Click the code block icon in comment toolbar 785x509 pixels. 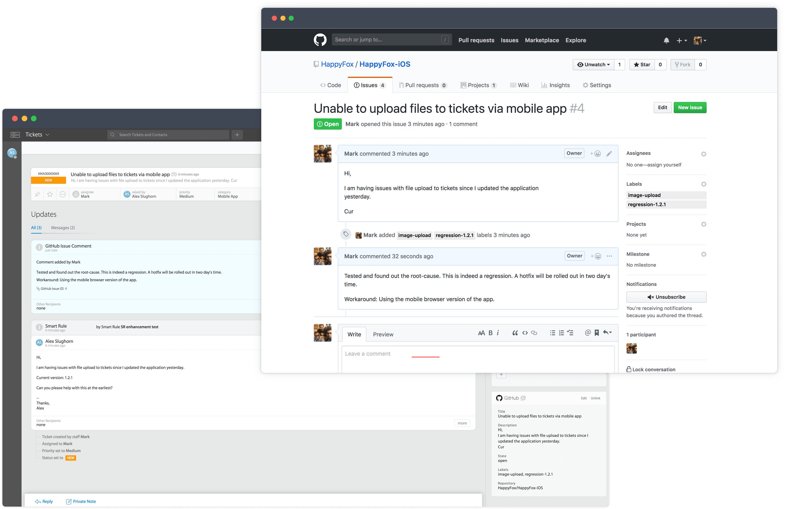(x=525, y=334)
